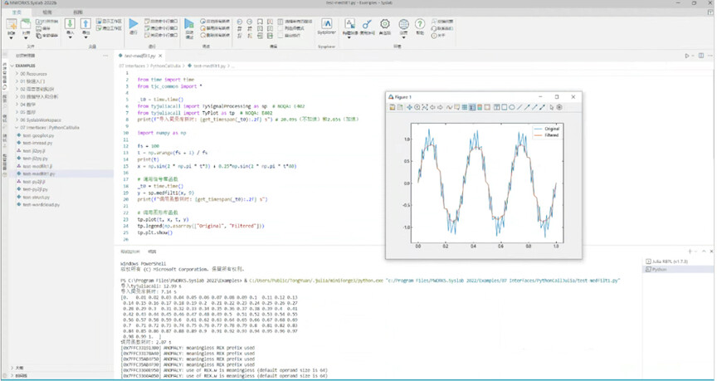Open test-jl2py.py in the file tree
717x381 pixels.
click(x=35, y=159)
